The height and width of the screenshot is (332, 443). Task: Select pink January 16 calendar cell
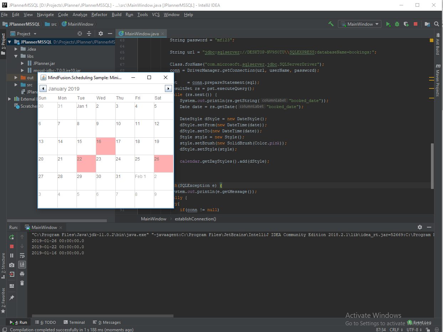[x=106, y=146]
